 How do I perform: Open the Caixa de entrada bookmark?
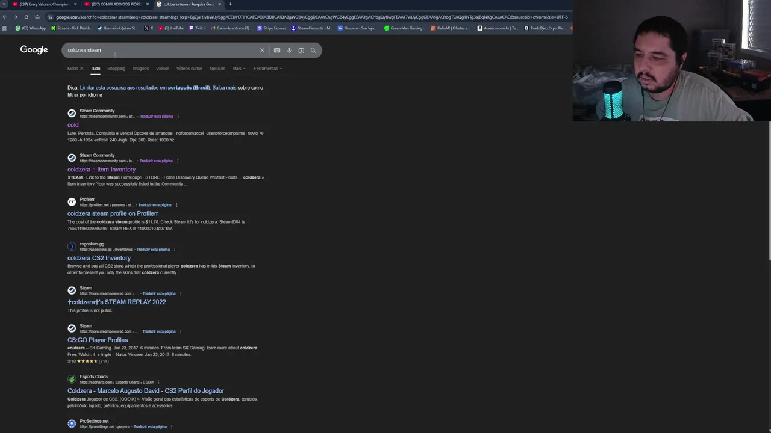tap(231, 28)
